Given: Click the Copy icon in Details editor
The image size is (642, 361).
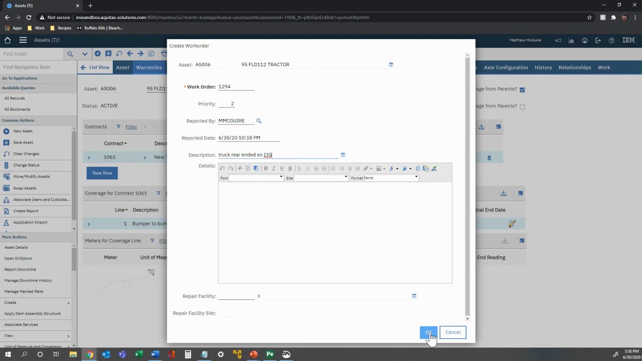Looking at the screenshot, I should [x=248, y=168].
